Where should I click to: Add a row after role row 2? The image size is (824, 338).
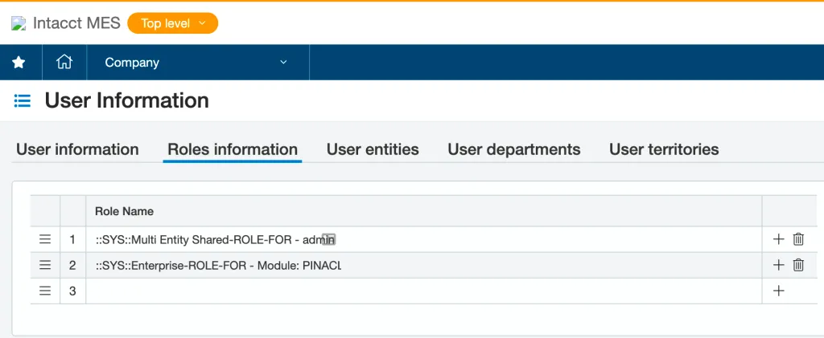[778, 265]
